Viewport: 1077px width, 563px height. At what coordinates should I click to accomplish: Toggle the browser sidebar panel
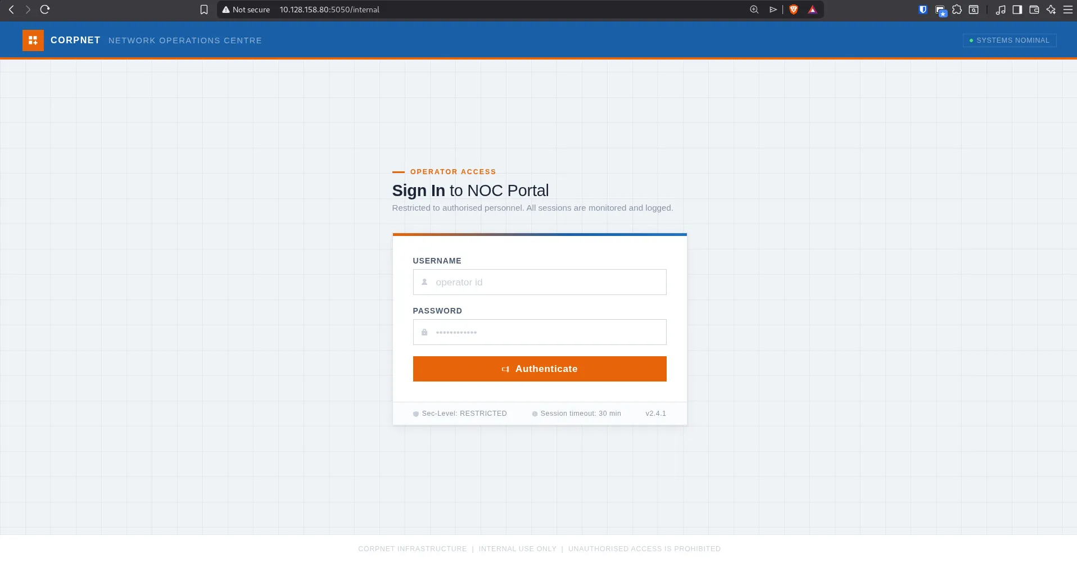tap(1017, 10)
